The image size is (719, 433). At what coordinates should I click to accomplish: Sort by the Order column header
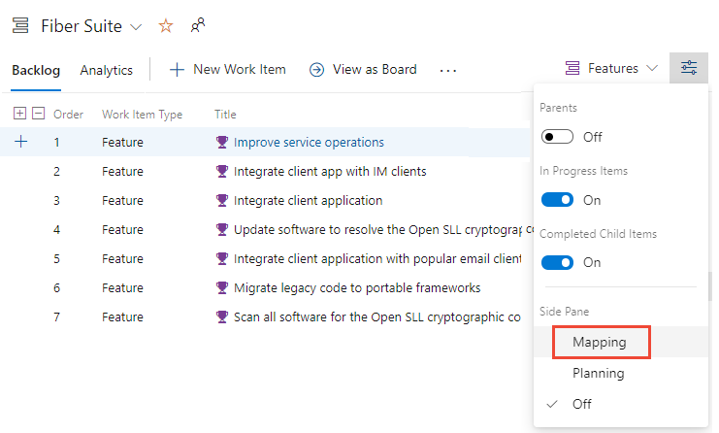68,115
